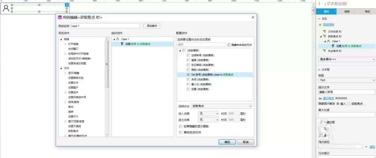This screenshot has height=158, width=376.
Task: Check 密码 (动态面板) checkbox
Action: click(188, 70)
